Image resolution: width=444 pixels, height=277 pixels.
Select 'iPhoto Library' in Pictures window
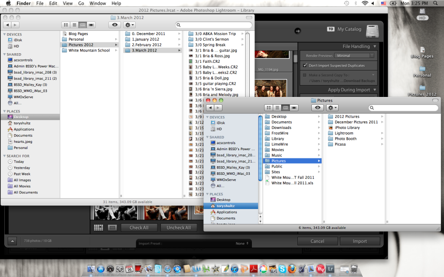pyautogui.click(x=356, y=128)
